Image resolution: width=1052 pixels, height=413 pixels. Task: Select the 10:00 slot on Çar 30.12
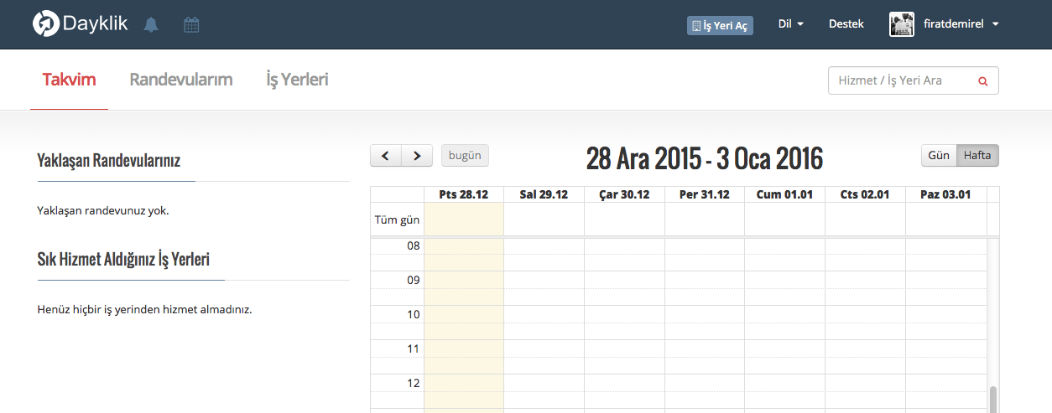click(624, 314)
